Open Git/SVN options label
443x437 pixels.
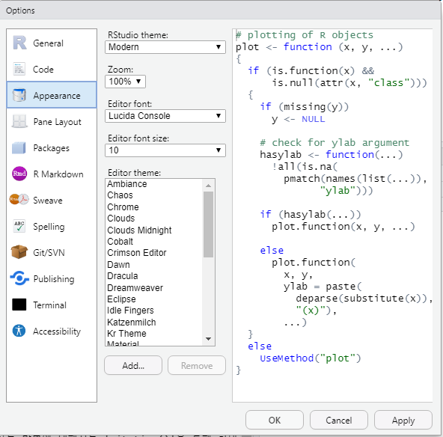click(x=49, y=252)
